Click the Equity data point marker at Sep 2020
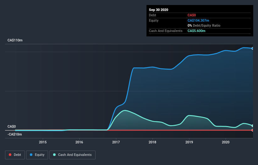The height and width of the screenshot is (165, 258). pos(253,48)
